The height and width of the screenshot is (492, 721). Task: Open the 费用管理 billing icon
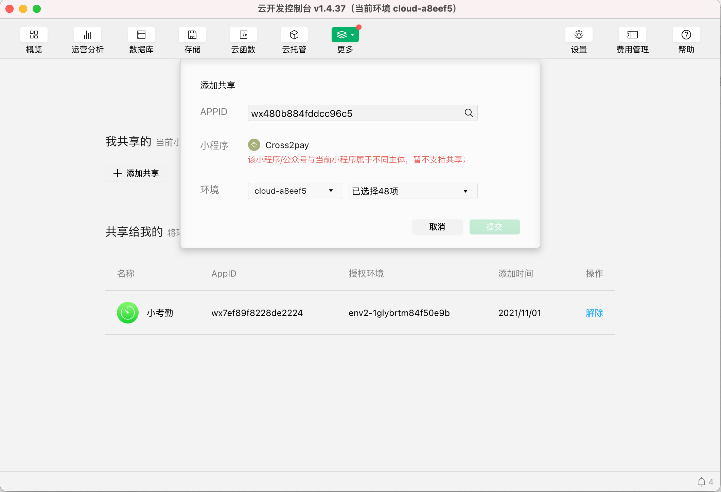632,35
